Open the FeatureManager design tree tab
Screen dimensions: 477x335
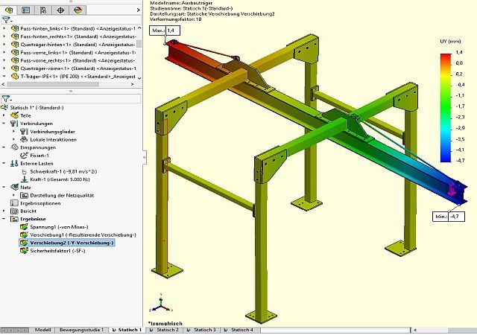[9, 9]
